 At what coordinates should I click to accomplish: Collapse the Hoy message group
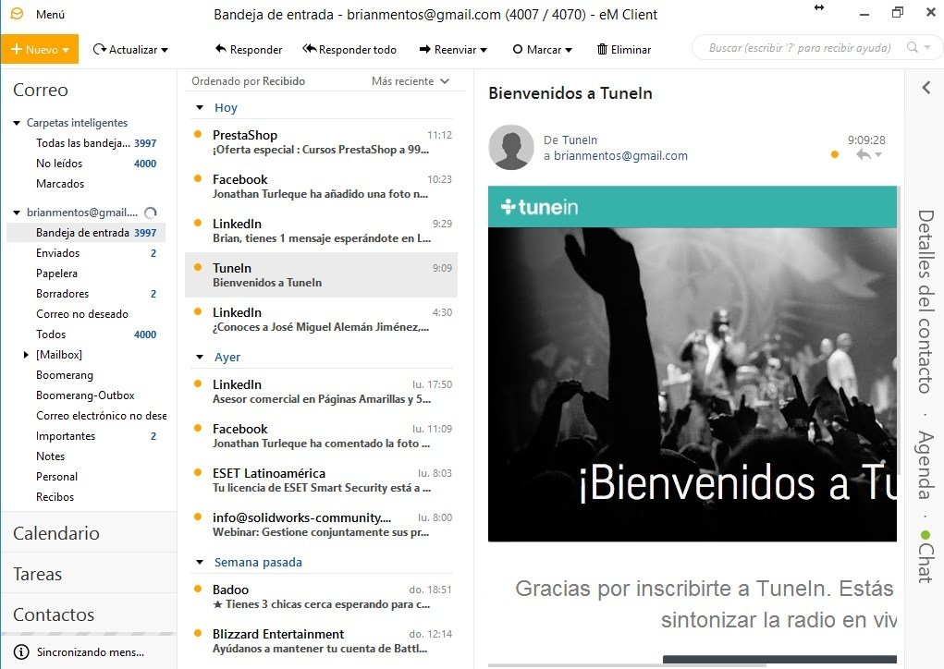200,108
